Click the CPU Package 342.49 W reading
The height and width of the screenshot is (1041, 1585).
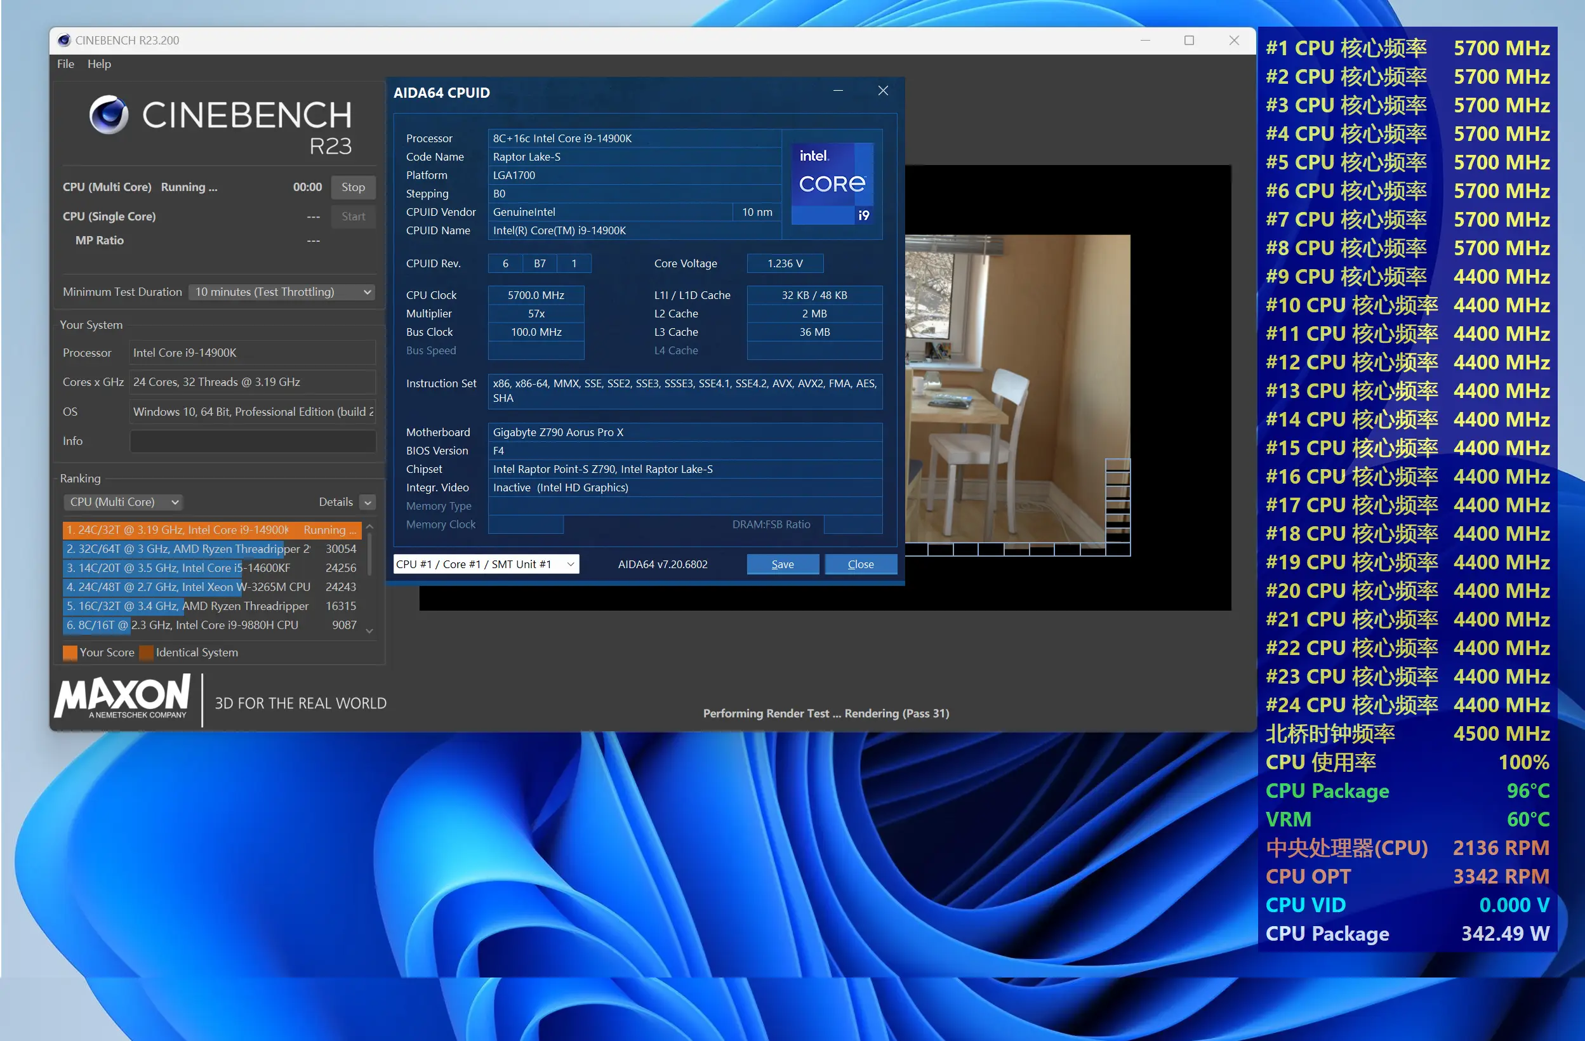pos(1407,934)
